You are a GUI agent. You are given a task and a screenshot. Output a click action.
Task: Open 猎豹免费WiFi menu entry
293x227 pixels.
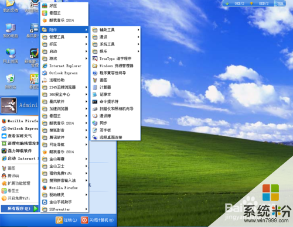click(x=64, y=173)
